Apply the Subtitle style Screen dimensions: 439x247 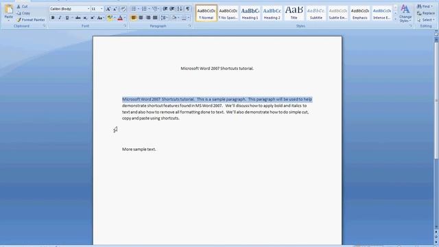(316, 13)
